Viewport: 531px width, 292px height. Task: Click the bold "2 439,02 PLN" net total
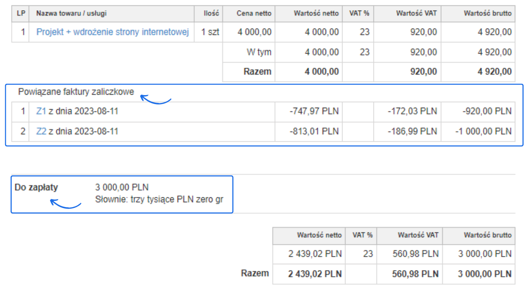tap(315, 273)
